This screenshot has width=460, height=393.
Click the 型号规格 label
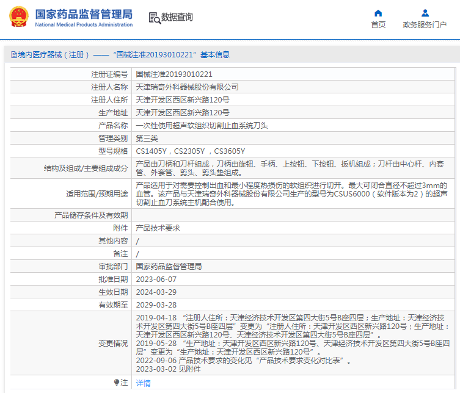(113, 151)
